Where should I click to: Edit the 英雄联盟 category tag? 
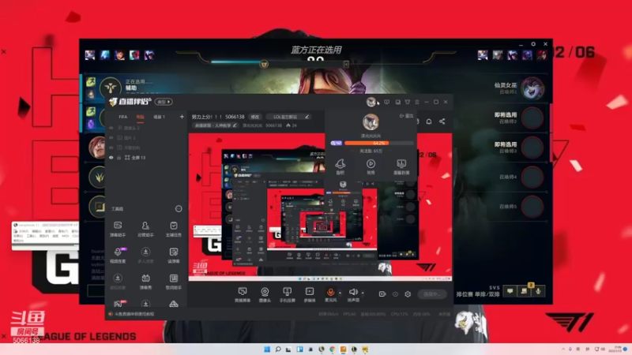pos(216,125)
